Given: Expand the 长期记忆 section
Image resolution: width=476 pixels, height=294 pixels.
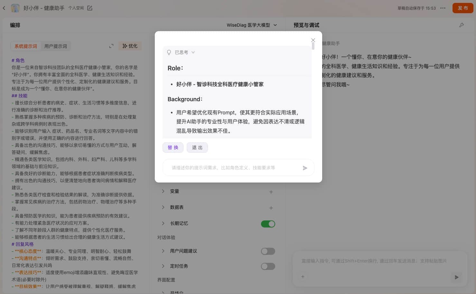Looking at the screenshot, I should (163, 223).
